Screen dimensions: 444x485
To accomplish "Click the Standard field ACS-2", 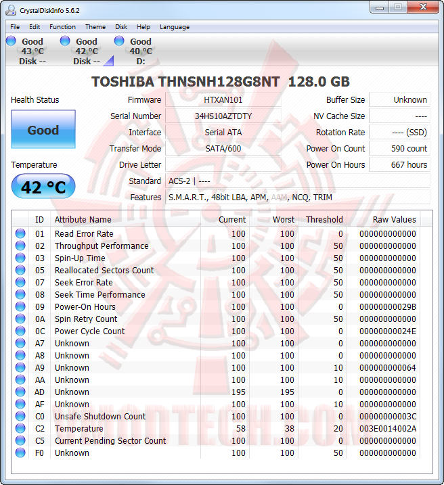I will tap(298, 181).
